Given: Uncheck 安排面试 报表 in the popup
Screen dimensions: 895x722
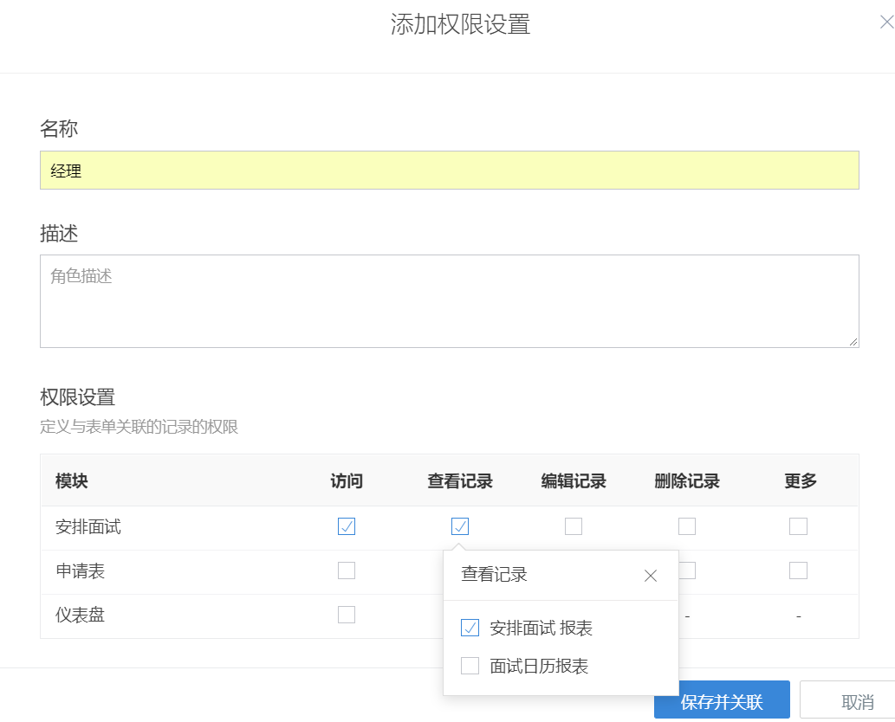Looking at the screenshot, I should (470, 629).
